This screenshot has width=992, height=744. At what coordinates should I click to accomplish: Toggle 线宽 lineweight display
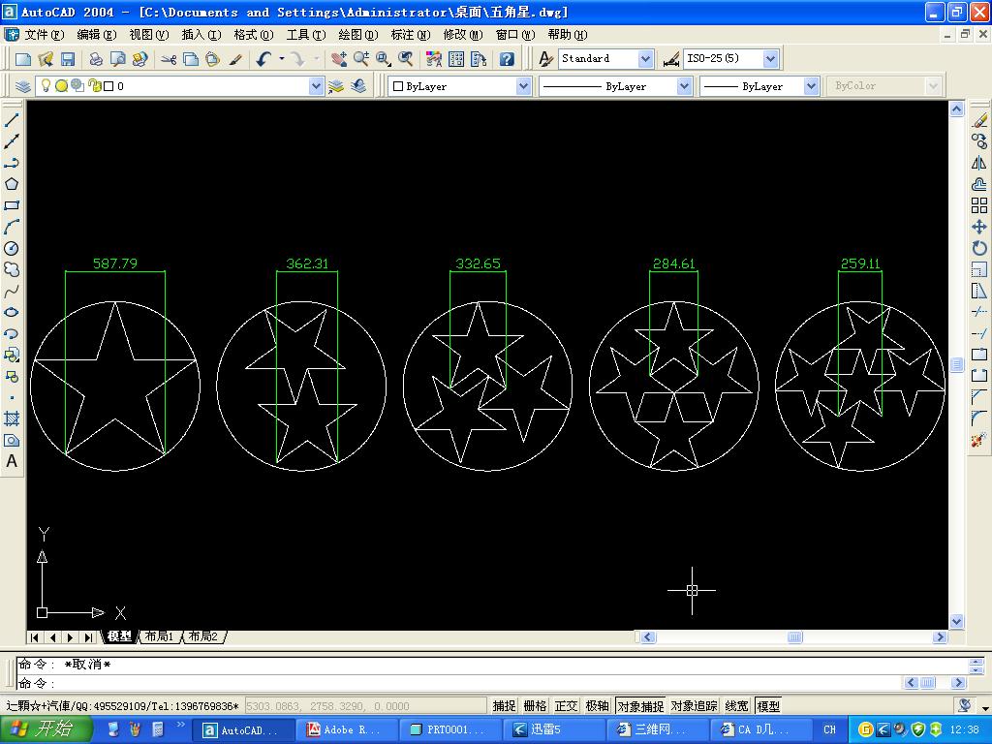736,705
